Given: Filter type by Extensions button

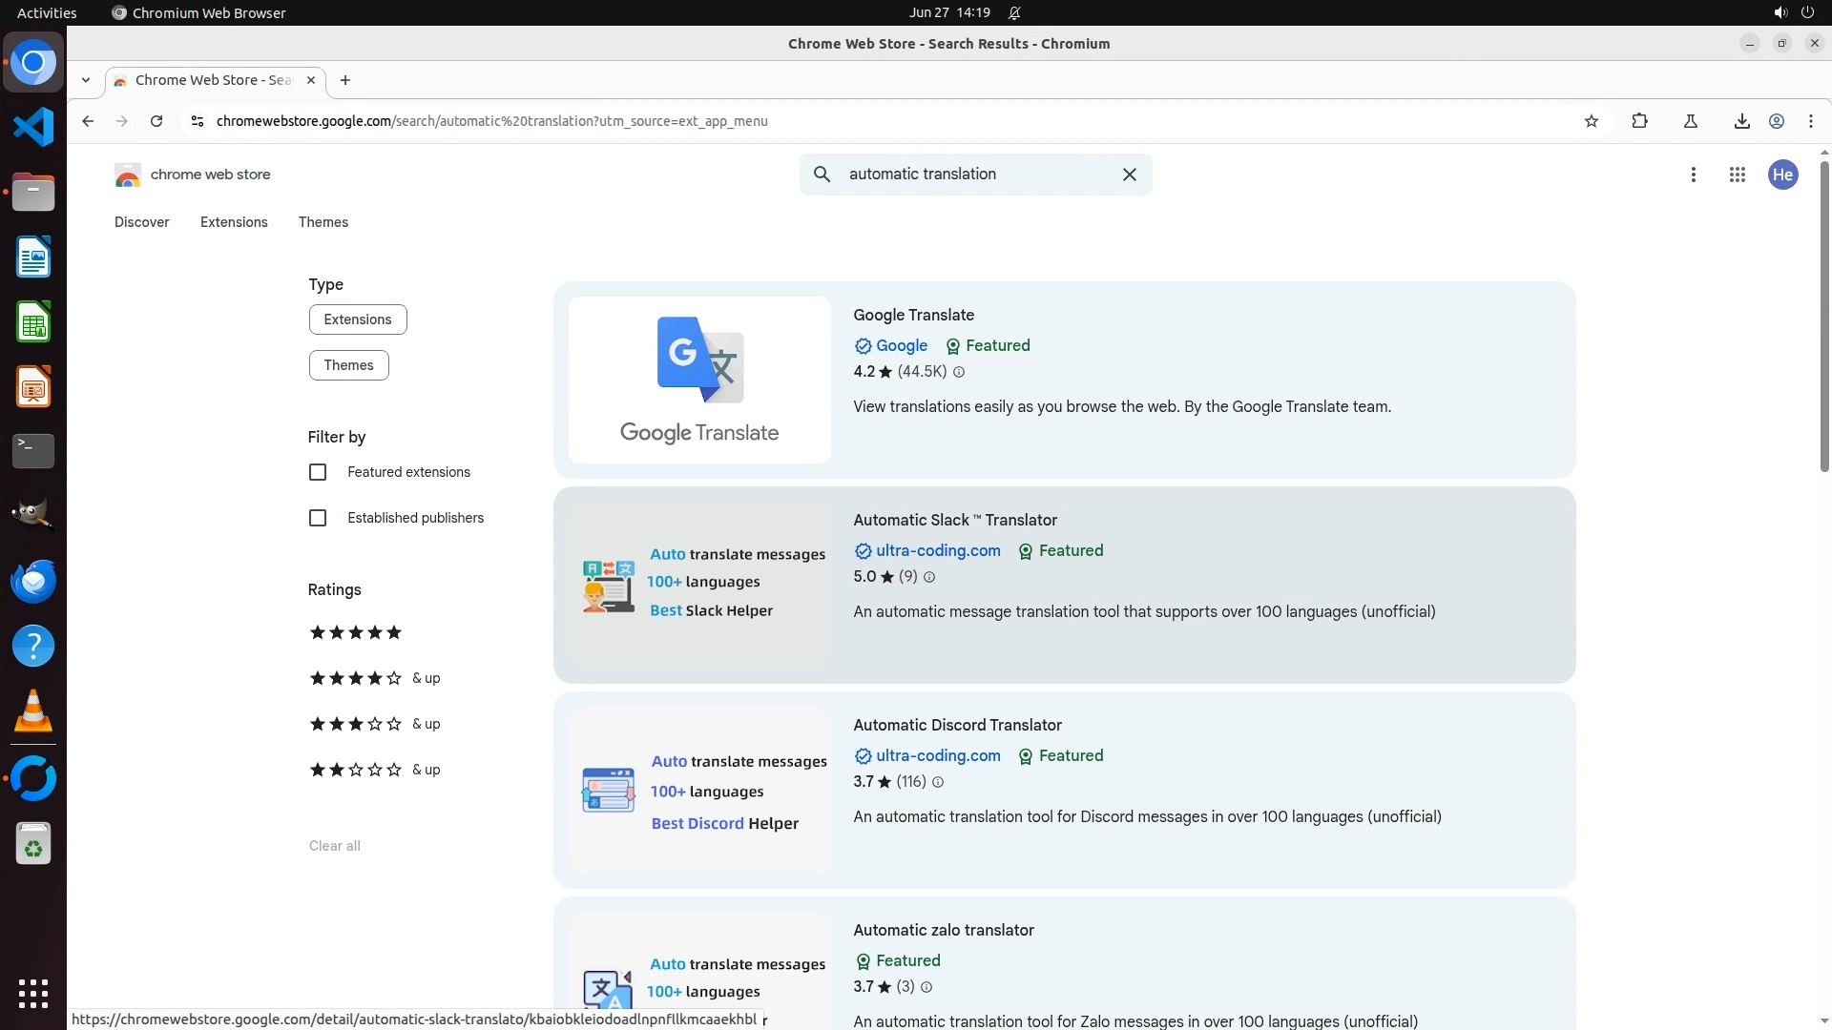Looking at the screenshot, I should (x=357, y=319).
